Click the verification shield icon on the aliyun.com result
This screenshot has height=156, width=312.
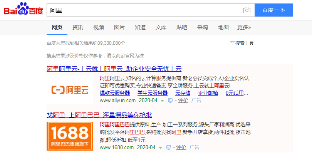coord(170,101)
